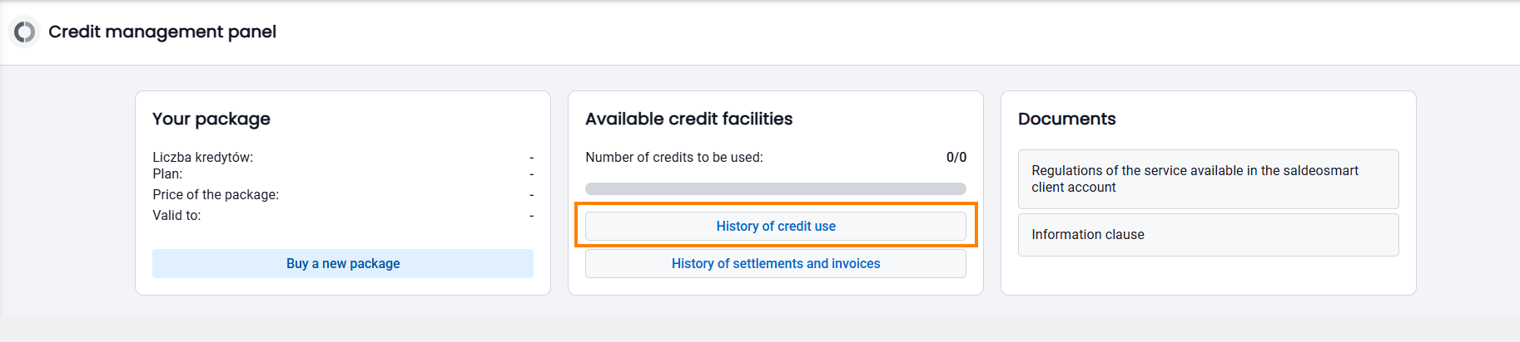Click the circular logo icon in the header
The height and width of the screenshot is (342, 1520).
(x=24, y=32)
